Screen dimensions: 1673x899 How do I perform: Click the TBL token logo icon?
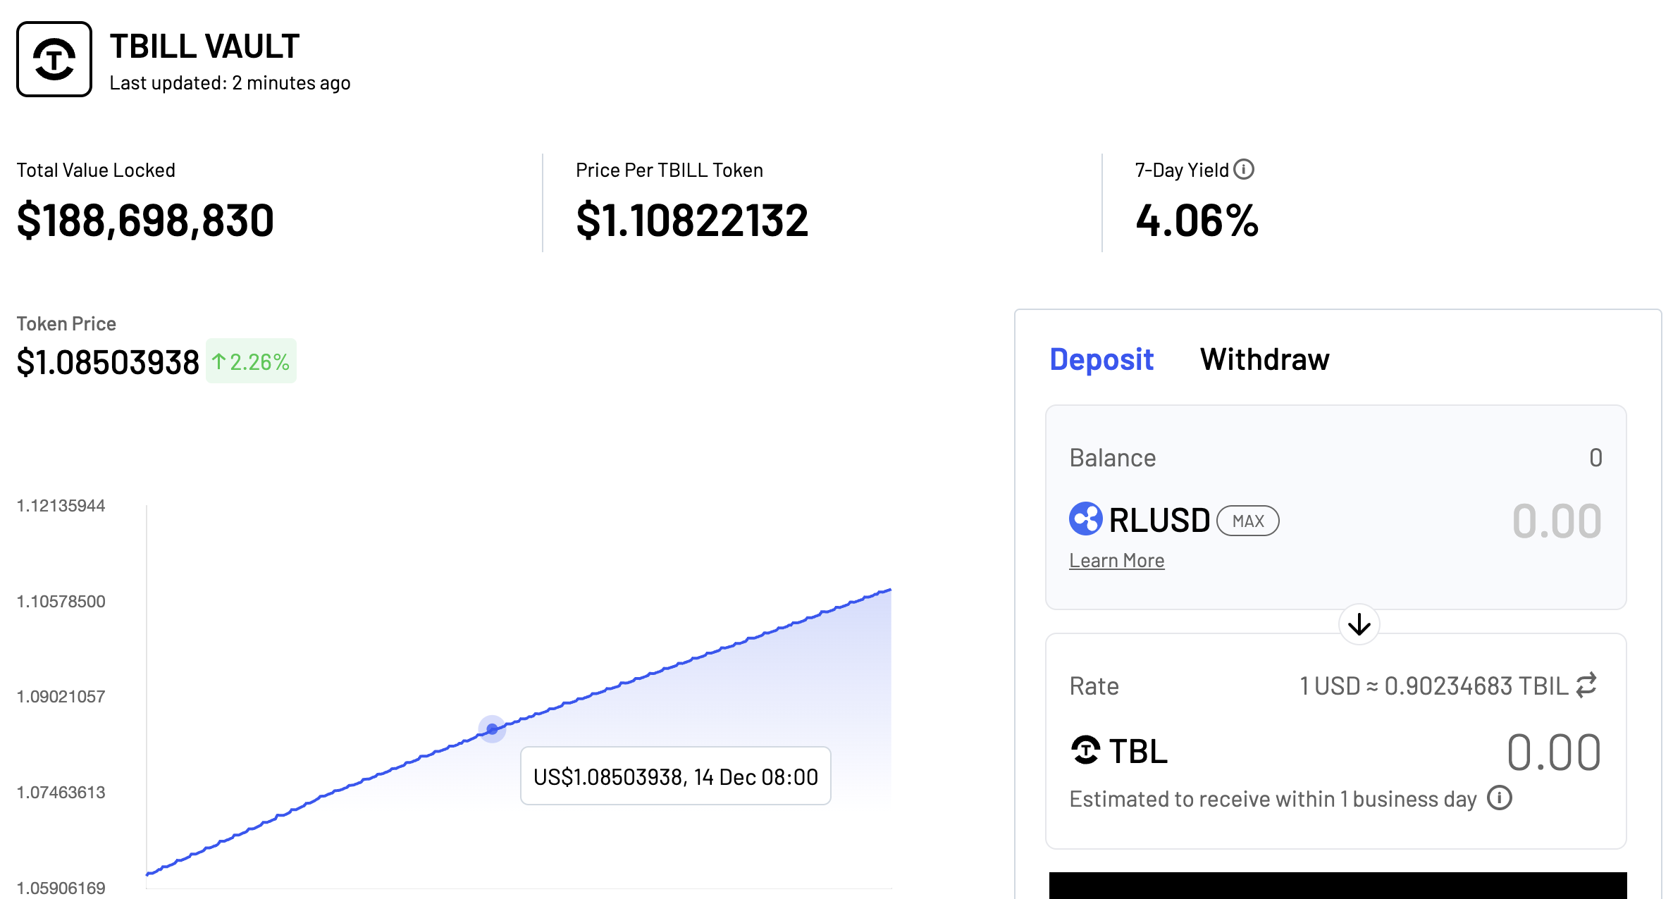1085,750
